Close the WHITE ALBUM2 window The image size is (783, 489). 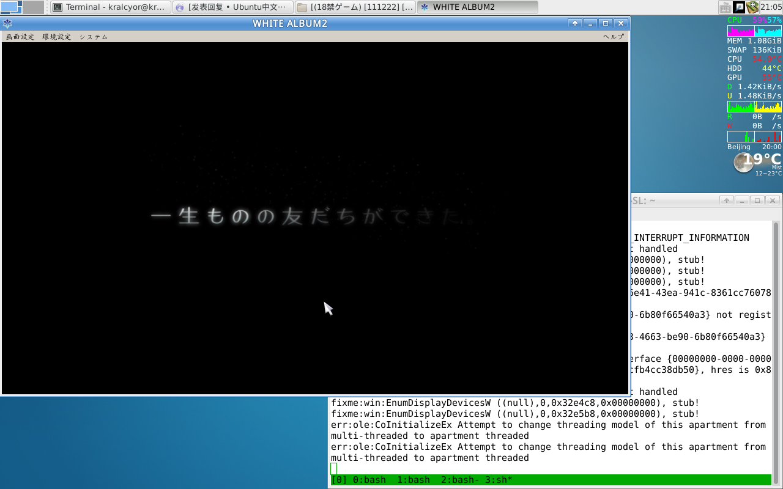tap(621, 23)
